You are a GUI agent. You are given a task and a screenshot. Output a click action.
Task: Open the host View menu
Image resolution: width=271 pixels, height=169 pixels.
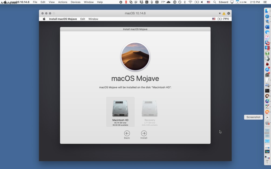52,2
